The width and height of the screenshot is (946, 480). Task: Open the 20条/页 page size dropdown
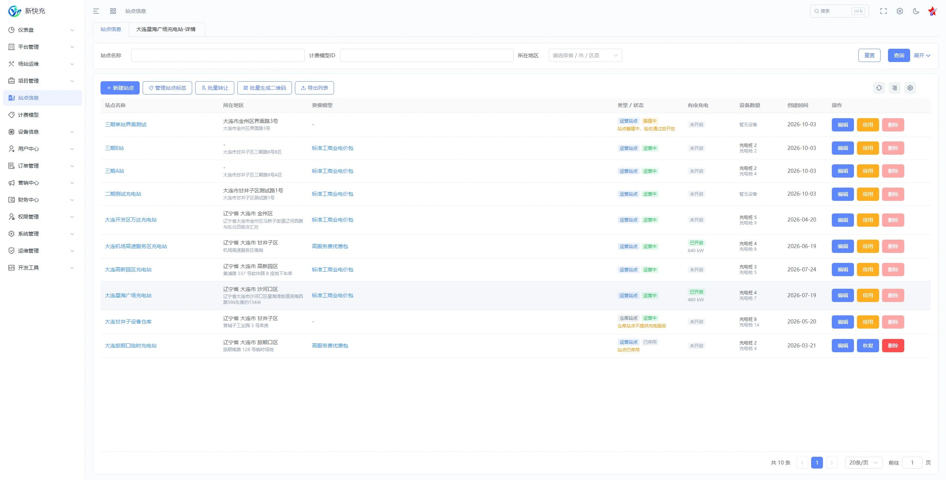click(864, 463)
